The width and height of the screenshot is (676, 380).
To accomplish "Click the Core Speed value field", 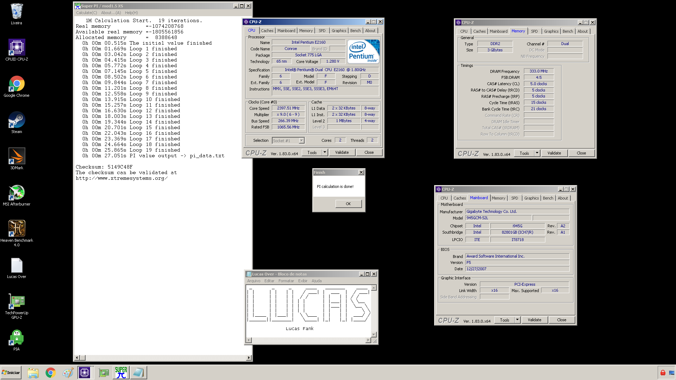I will point(288,108).
